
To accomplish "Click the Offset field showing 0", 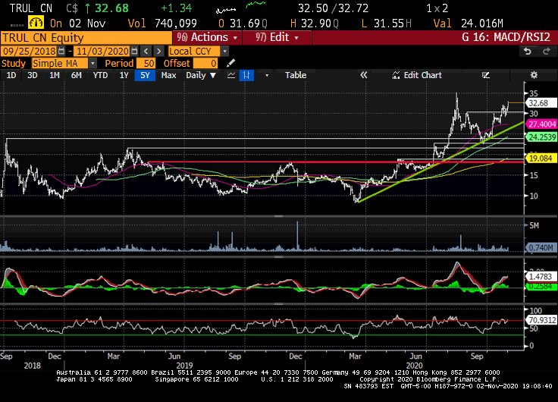I will click(x=205, y=64).
